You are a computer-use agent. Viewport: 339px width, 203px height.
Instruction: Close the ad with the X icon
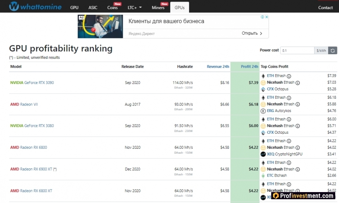tap(267, 17)
